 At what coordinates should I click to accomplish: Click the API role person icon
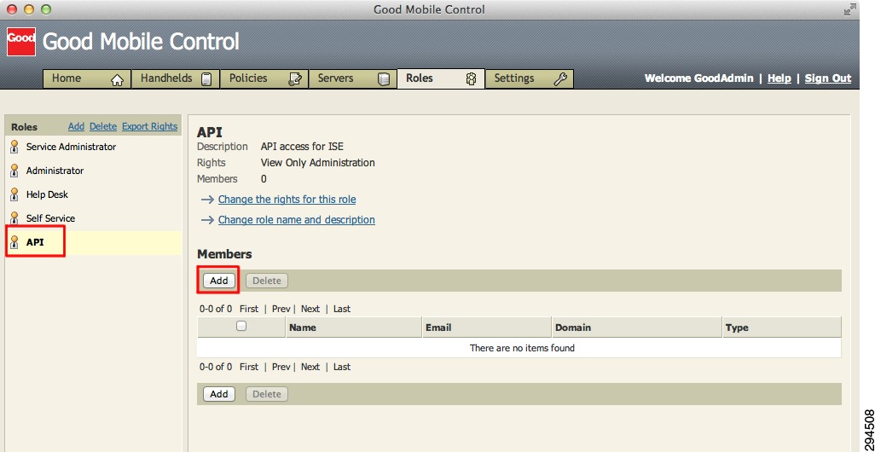[15, 242]
